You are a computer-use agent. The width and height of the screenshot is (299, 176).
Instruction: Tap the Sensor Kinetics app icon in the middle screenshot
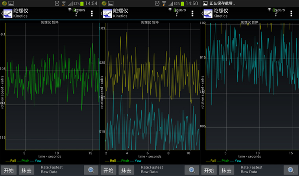pos(107,13)
